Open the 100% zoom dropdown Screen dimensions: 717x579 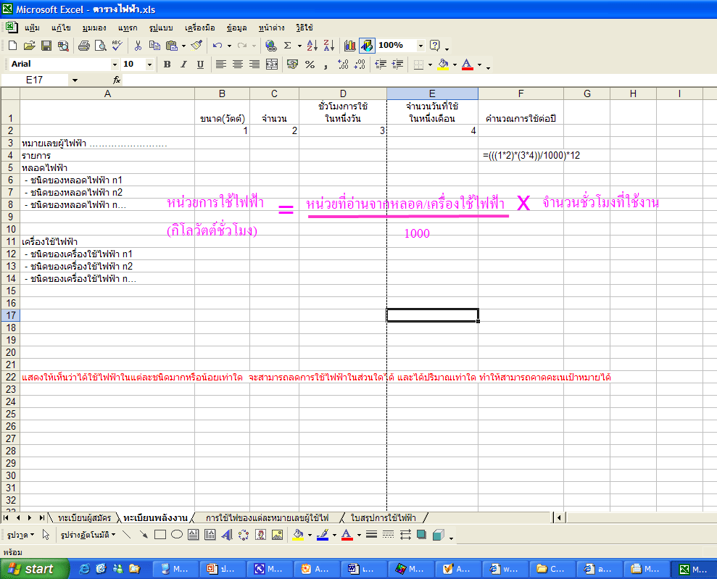(x=420, y=45)
